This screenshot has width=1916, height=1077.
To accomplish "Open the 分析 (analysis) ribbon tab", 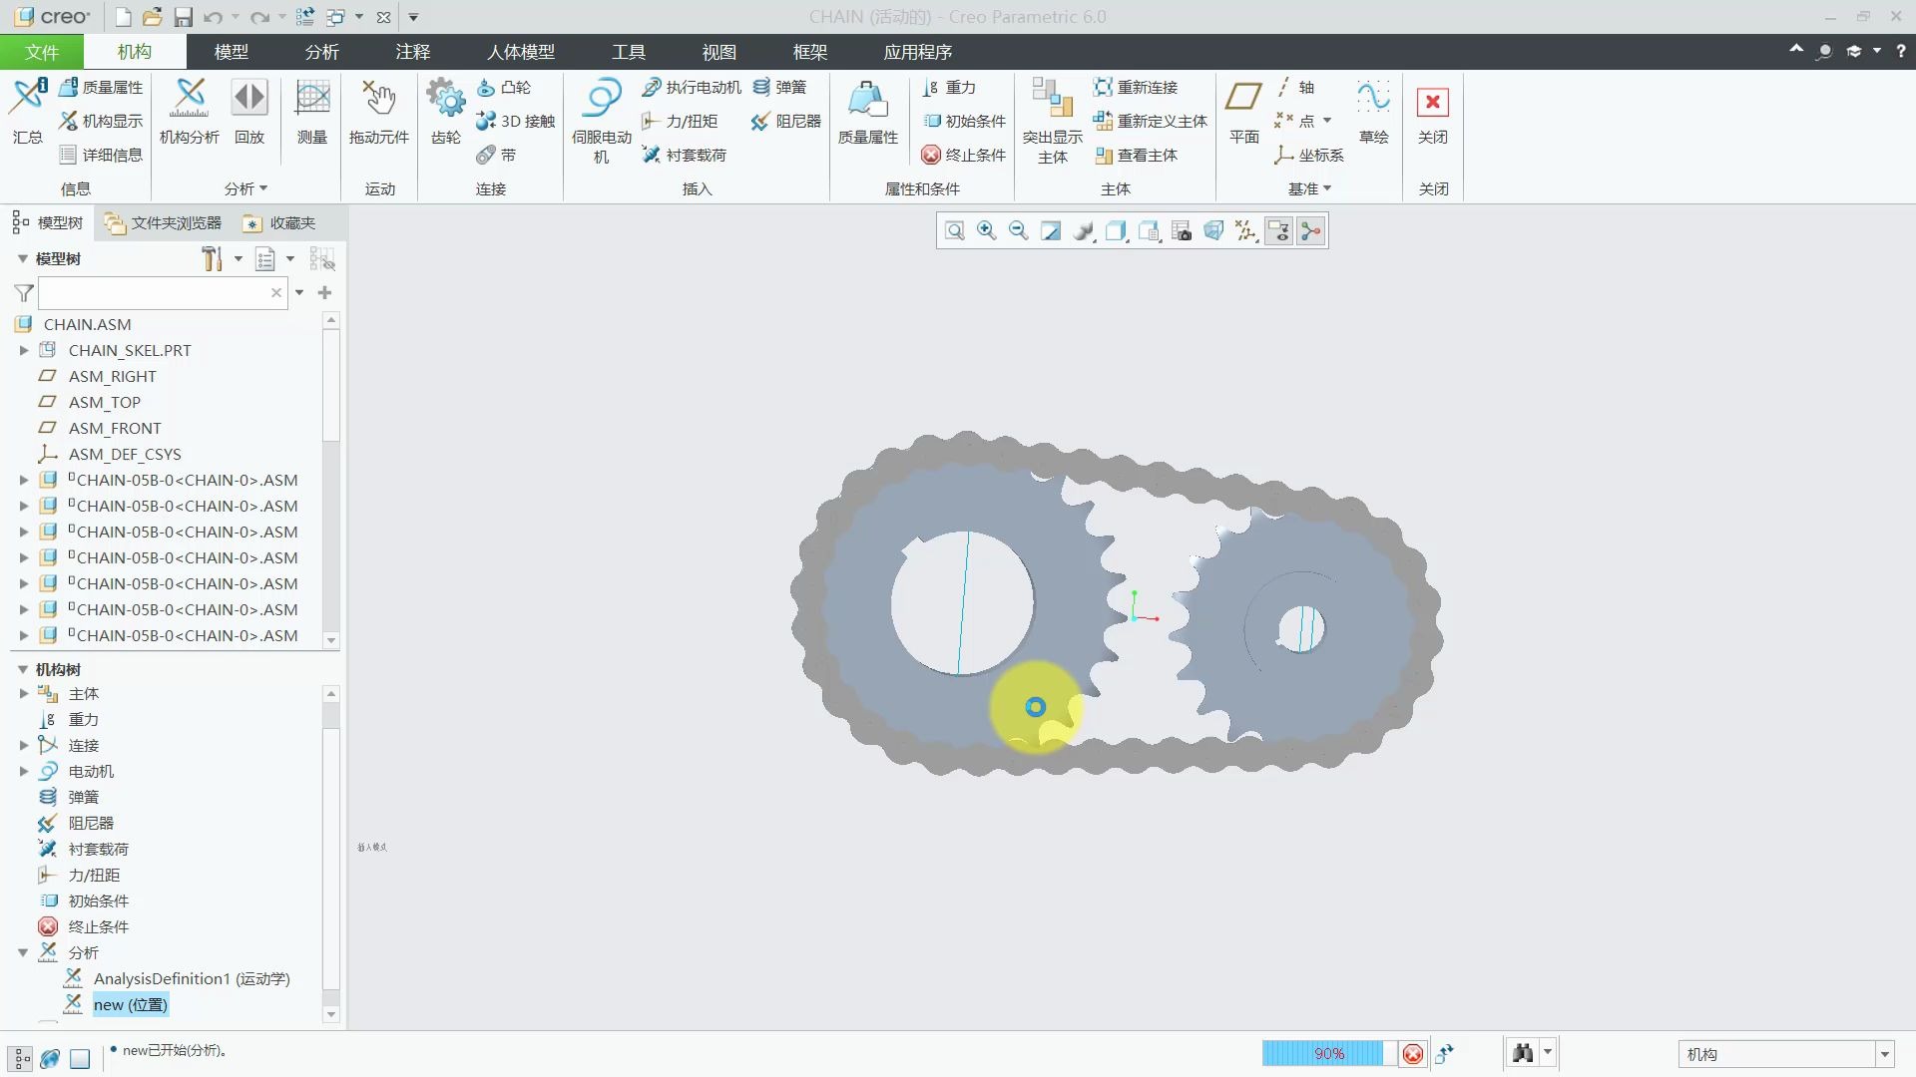I will click(x=322, y=50).
